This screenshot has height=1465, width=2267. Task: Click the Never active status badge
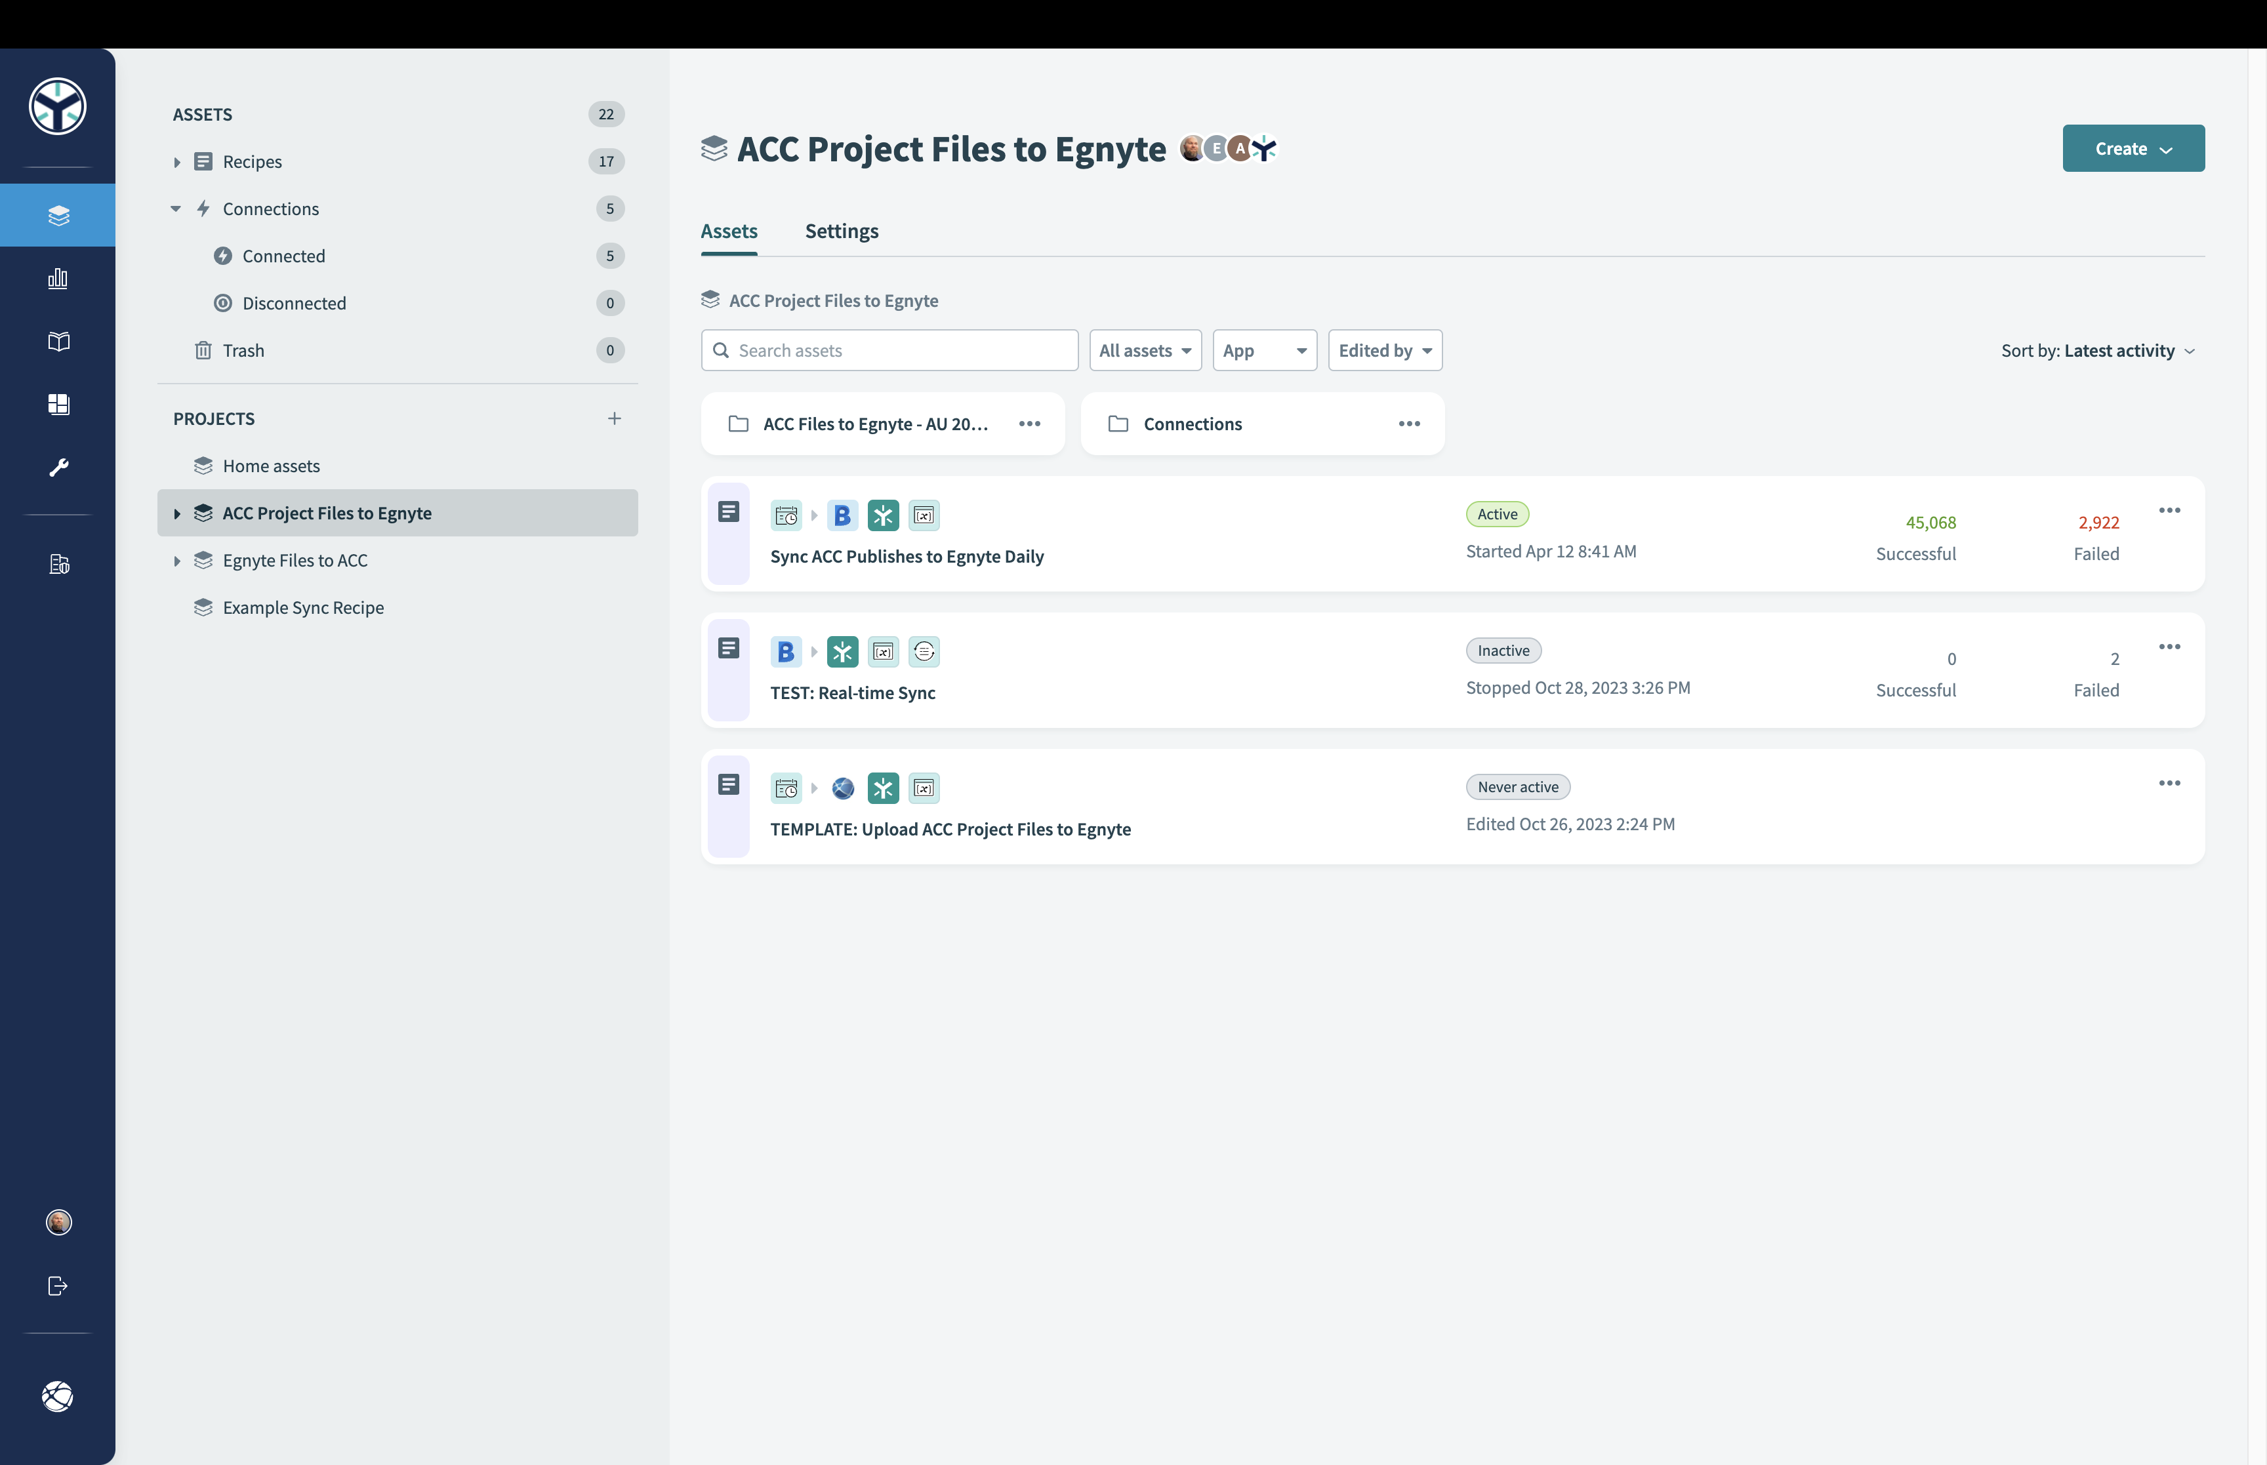(x=1517, y=788)
